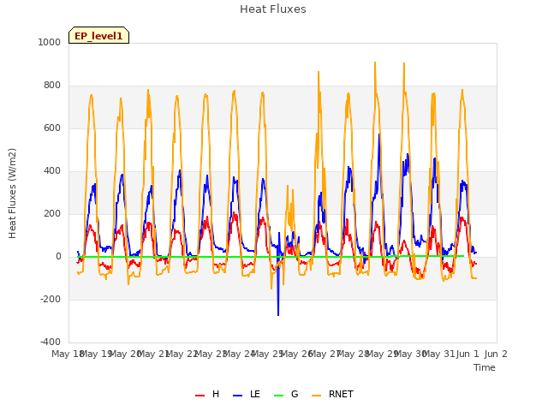Click the May 22 x-axis label
This screenshot has width=548, height=411.
(182, 354)
